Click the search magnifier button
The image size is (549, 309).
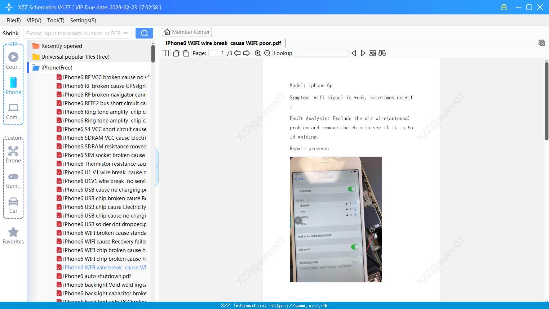[144, 33]
